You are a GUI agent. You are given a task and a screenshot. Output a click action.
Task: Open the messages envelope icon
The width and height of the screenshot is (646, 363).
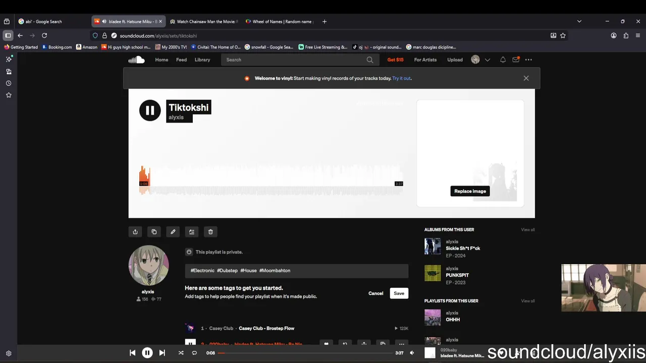516,59
